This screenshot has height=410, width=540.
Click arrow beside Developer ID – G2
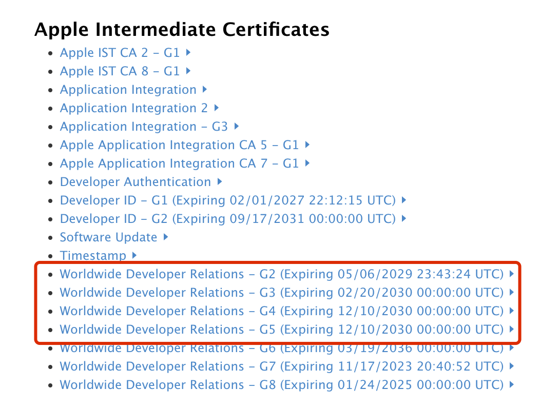(404, 218)
